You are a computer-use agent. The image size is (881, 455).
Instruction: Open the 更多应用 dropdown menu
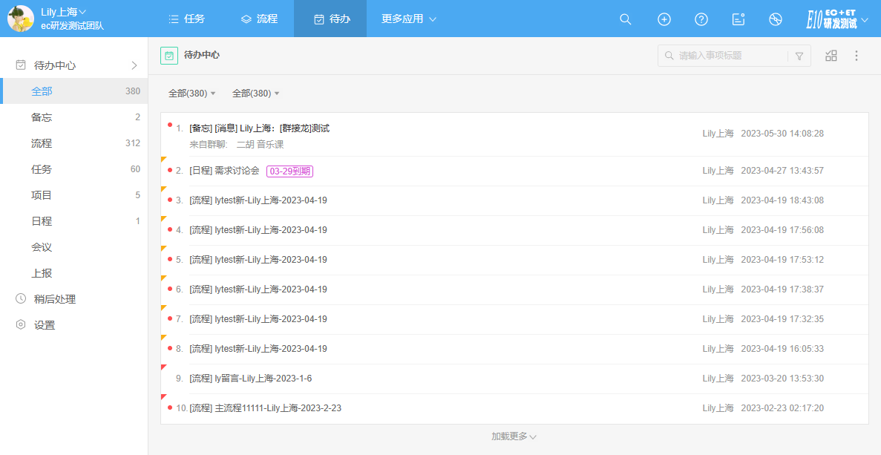click(408, 19)
